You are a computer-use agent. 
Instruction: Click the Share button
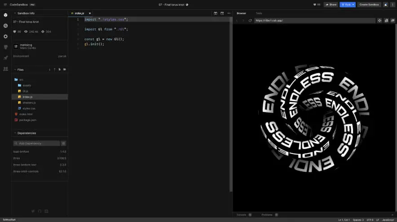pyautogui.click(x=331, y=4)
